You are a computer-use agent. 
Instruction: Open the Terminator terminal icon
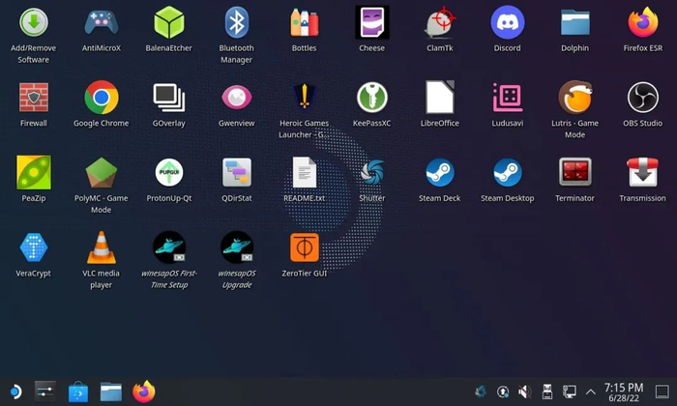click(x=575, y=172)
